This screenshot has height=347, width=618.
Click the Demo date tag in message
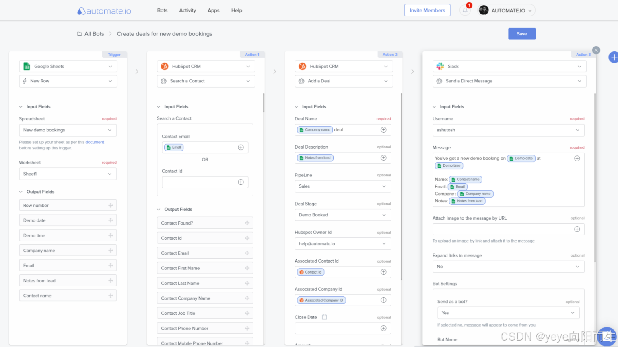point(521,158)
